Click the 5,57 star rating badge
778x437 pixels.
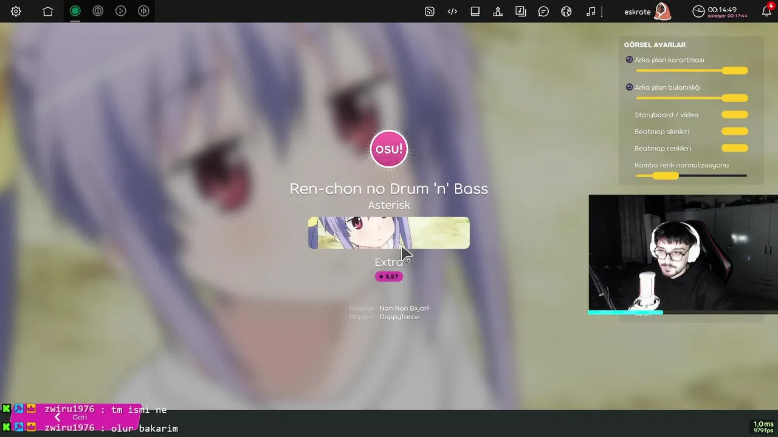[389, 276]
